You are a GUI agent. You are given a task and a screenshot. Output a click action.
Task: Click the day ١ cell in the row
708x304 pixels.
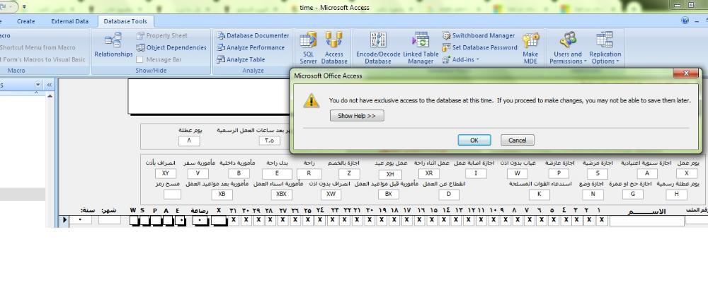601,220
